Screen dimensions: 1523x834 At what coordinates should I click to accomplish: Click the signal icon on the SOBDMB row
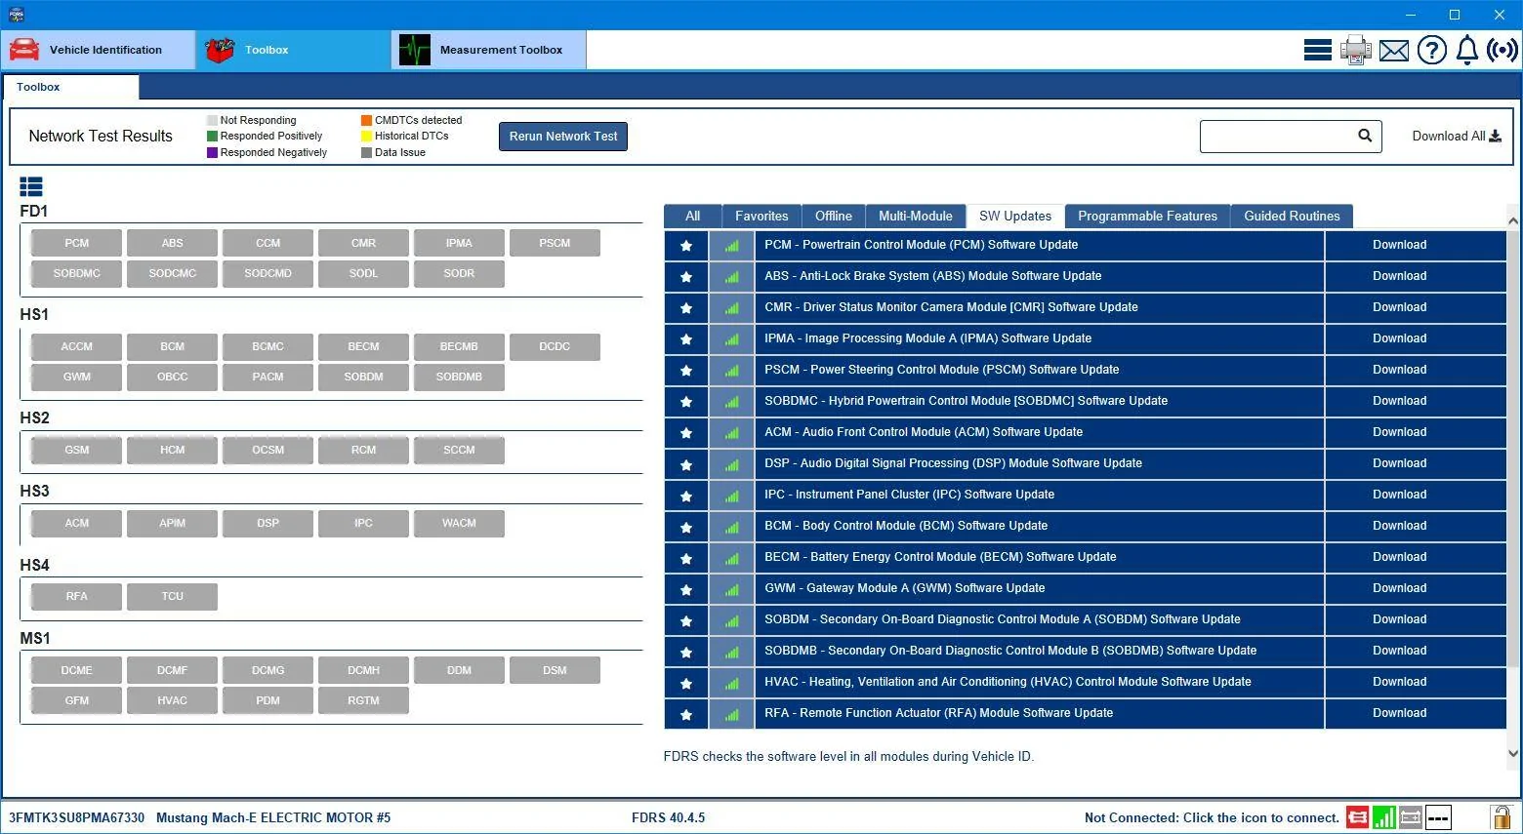pyautogui.click(x=731, y=651)
